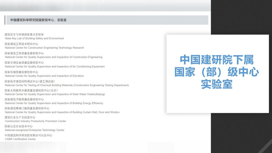Select 国家电梯质量监督检验中心 line
The width and height of the screenshot is (272, 153).
(x=21, y=72)
